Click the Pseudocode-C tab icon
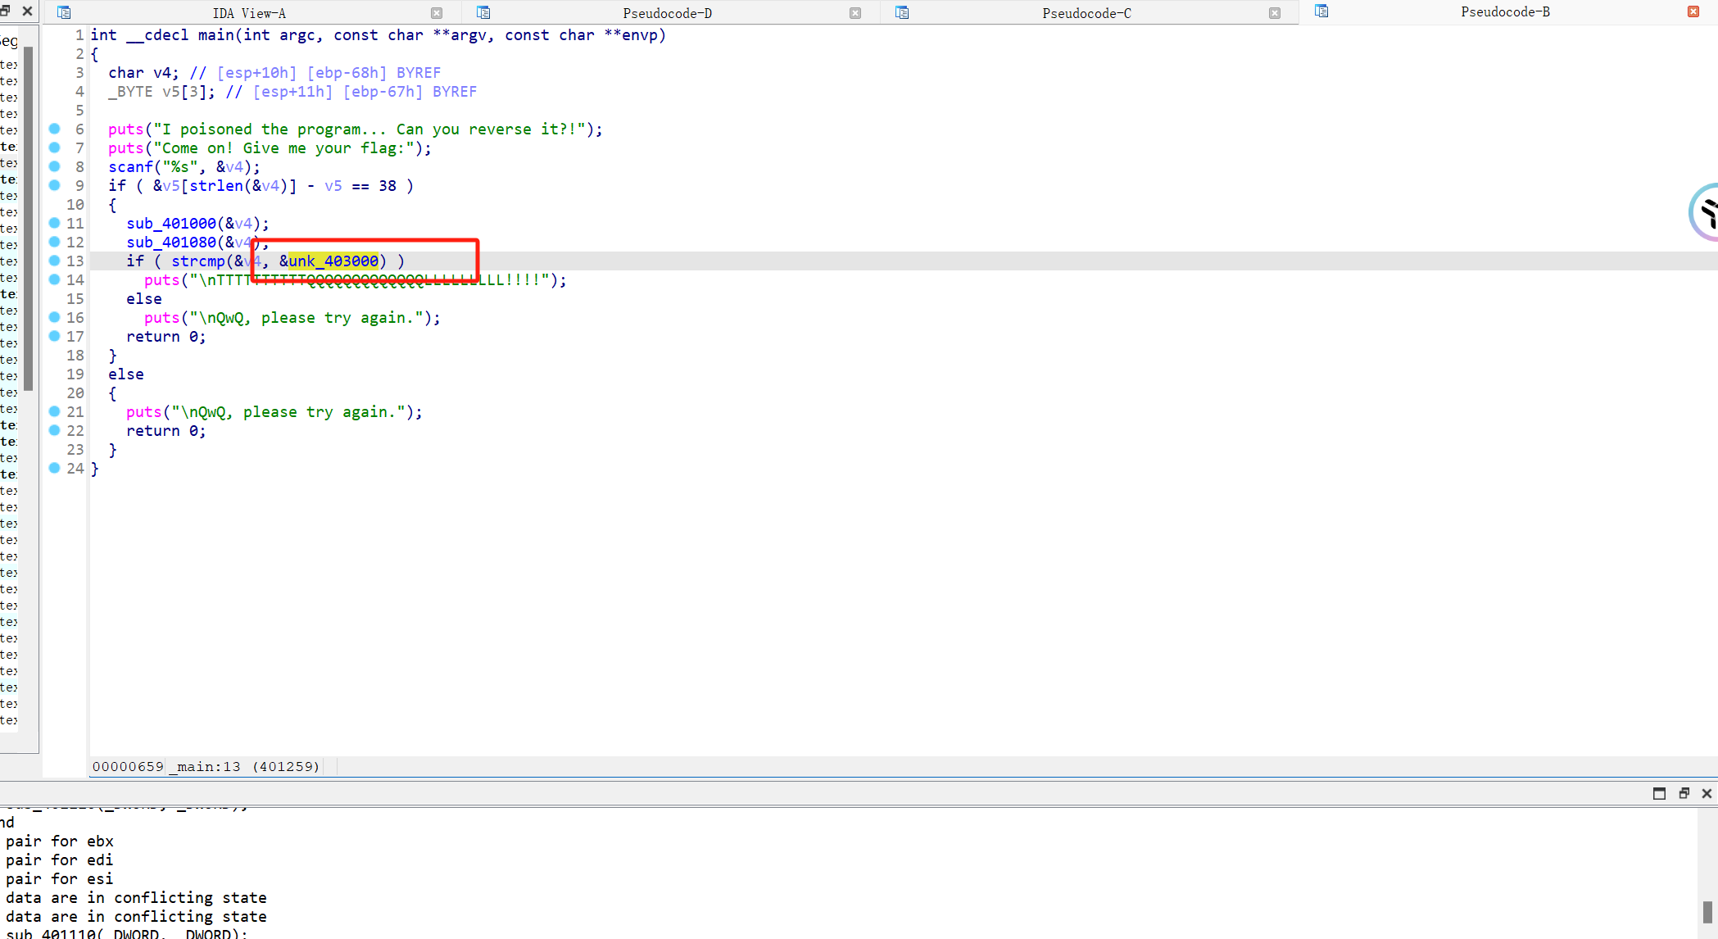This screenshot has height=939, width=1718. pyautogui.click(x=902, y=12)
